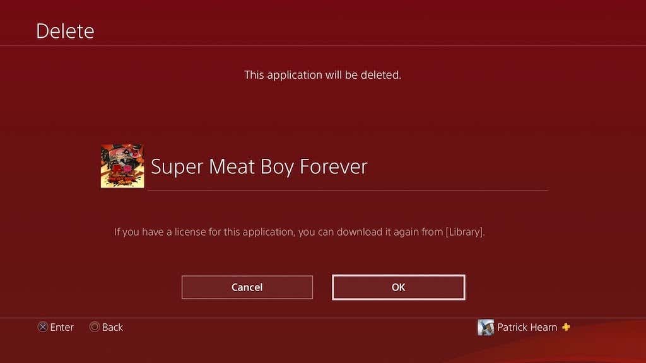This screenshot has height=363, width=646.
Task: Click the Enter hint label
Action: [x=62, y=327]
